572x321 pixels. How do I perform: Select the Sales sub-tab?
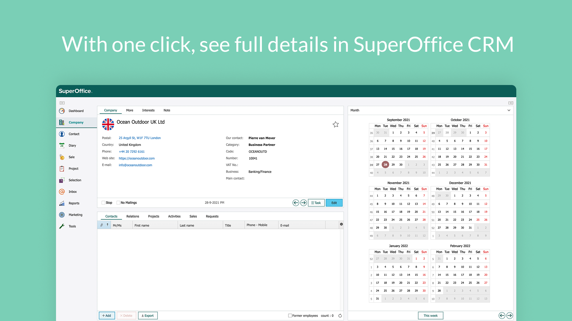click(193, 216)
